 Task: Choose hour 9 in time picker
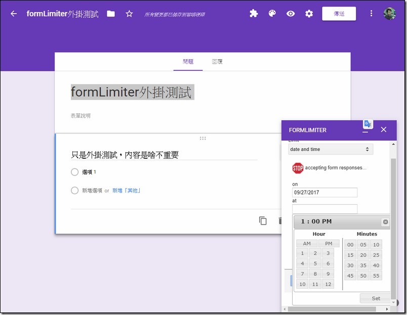point(328,274)
